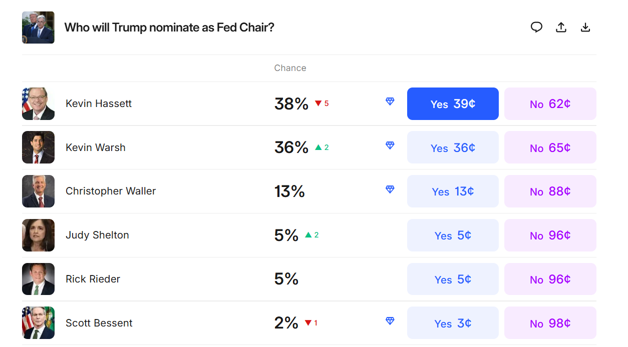The image size is (628, 347).
Task: Buy Yes at 39¢ for Kevin Hassett
Action: click(452, 103)
